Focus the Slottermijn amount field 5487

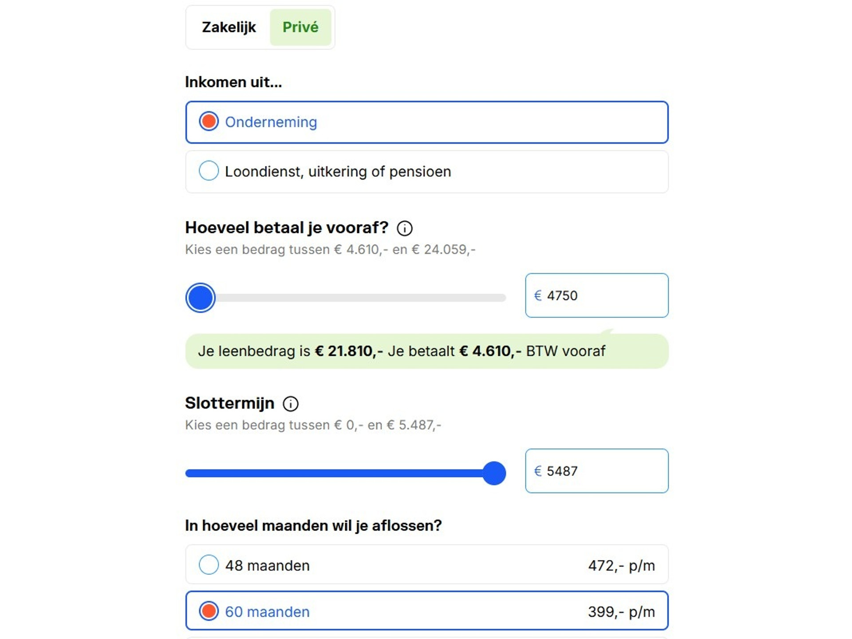click(x=597, y=471)
